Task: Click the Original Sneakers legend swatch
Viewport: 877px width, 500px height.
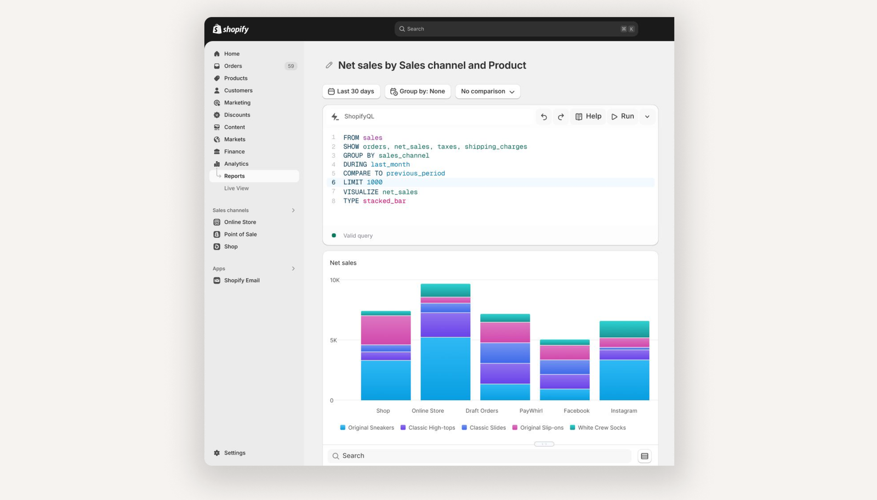Action: 343,428
